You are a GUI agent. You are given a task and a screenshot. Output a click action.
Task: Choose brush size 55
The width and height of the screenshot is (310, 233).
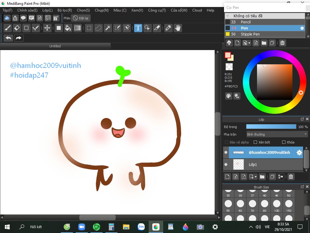click(228, 205)
